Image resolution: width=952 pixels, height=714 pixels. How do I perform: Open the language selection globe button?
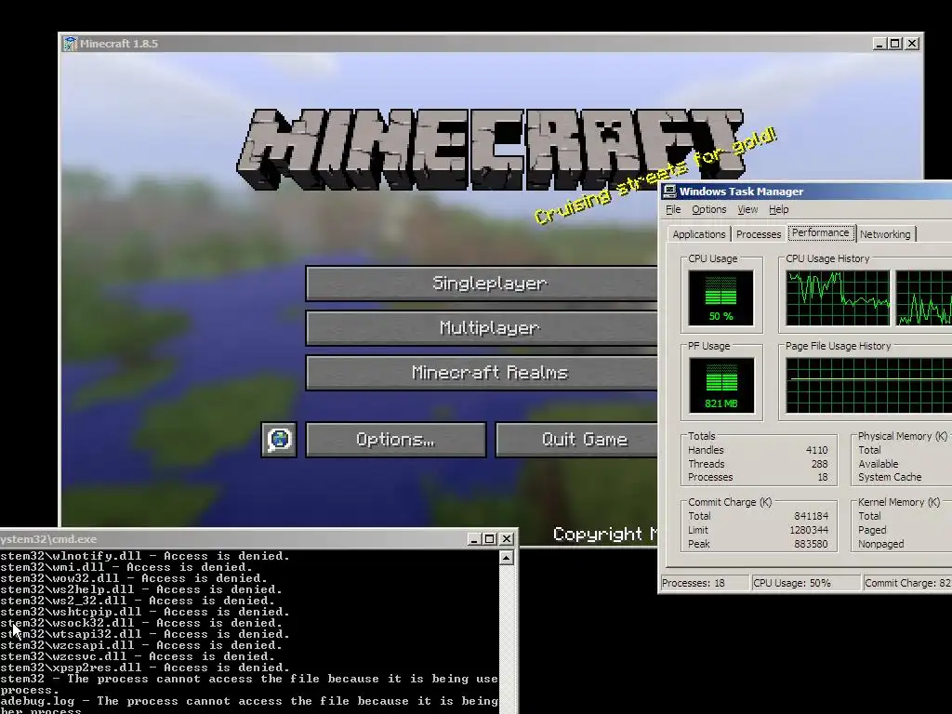[279, 439]
